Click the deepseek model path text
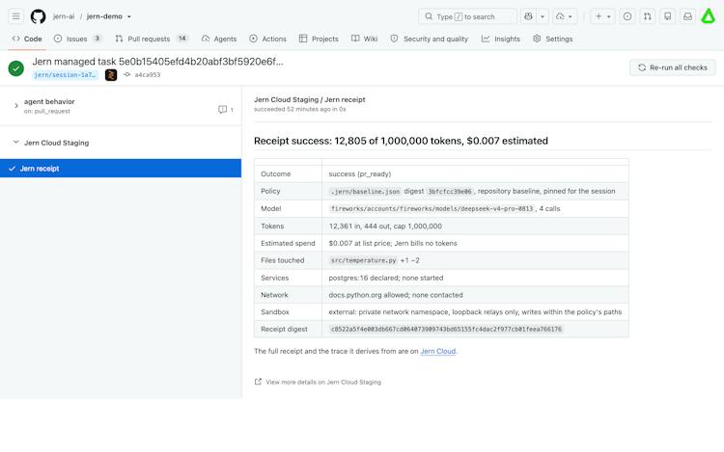The width and height of the screenshot is (724, 452). pos(432,209)
